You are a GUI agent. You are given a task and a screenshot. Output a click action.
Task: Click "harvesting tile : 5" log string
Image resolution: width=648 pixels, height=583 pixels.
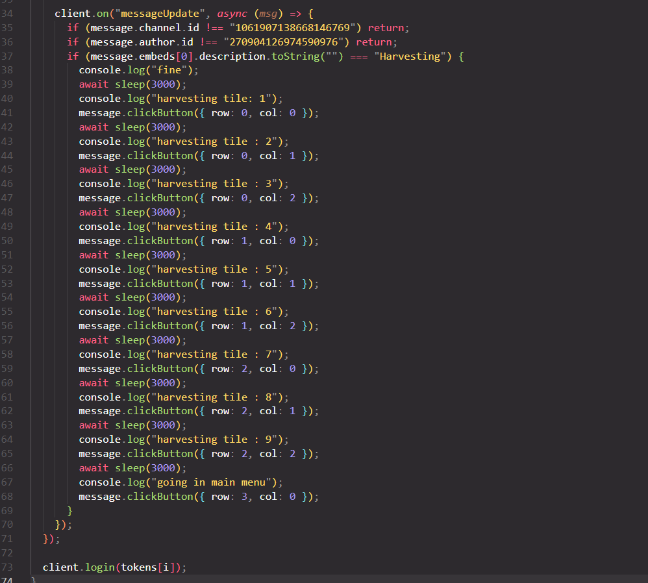(x=214, y=269)
